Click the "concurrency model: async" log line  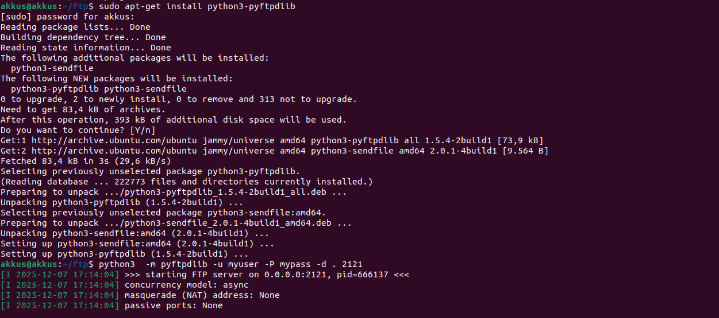186,285
